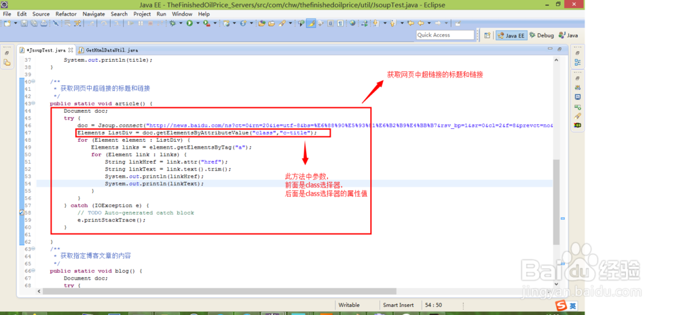
Task: Open the File menu
Action: (x=7, y=14)
